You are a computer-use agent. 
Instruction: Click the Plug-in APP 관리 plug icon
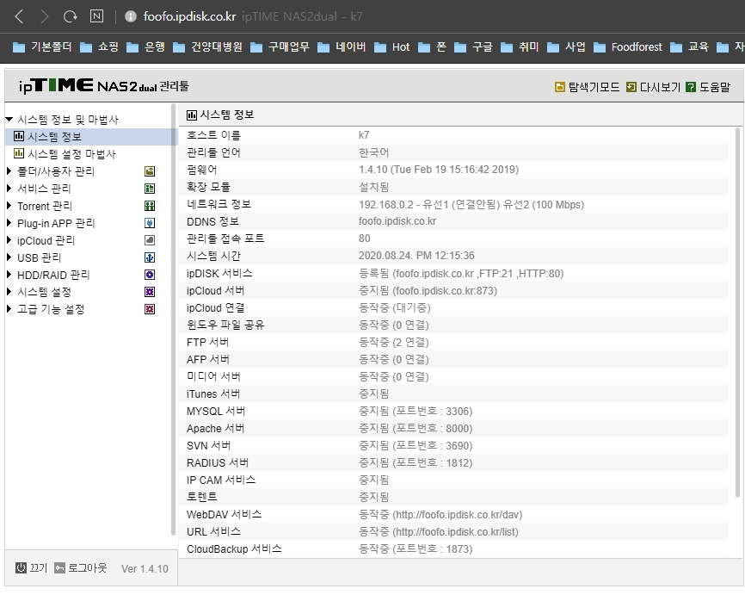[x=150, y=223]
